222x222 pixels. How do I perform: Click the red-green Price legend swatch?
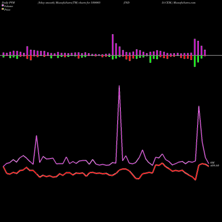(x=3, y=9)
